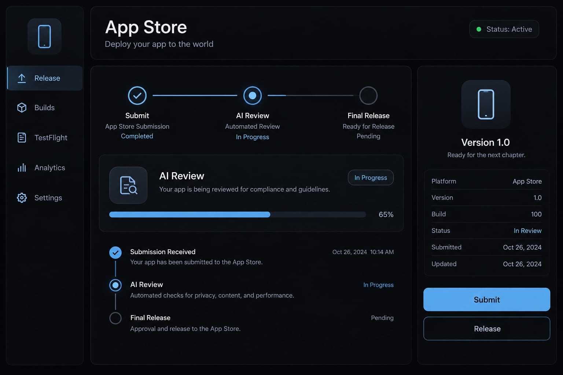Click the Status row 'In Review' value
The width and height of the screenshot is (563, 375).
tap(527, 231)
